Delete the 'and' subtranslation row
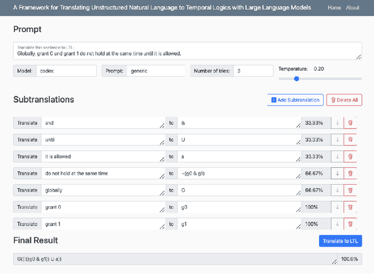This screenshot has width=374, height=274. click(x=350, y=123)
